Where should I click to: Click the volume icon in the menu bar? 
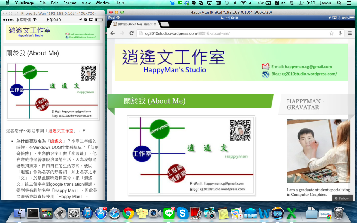tap(251, 3)
